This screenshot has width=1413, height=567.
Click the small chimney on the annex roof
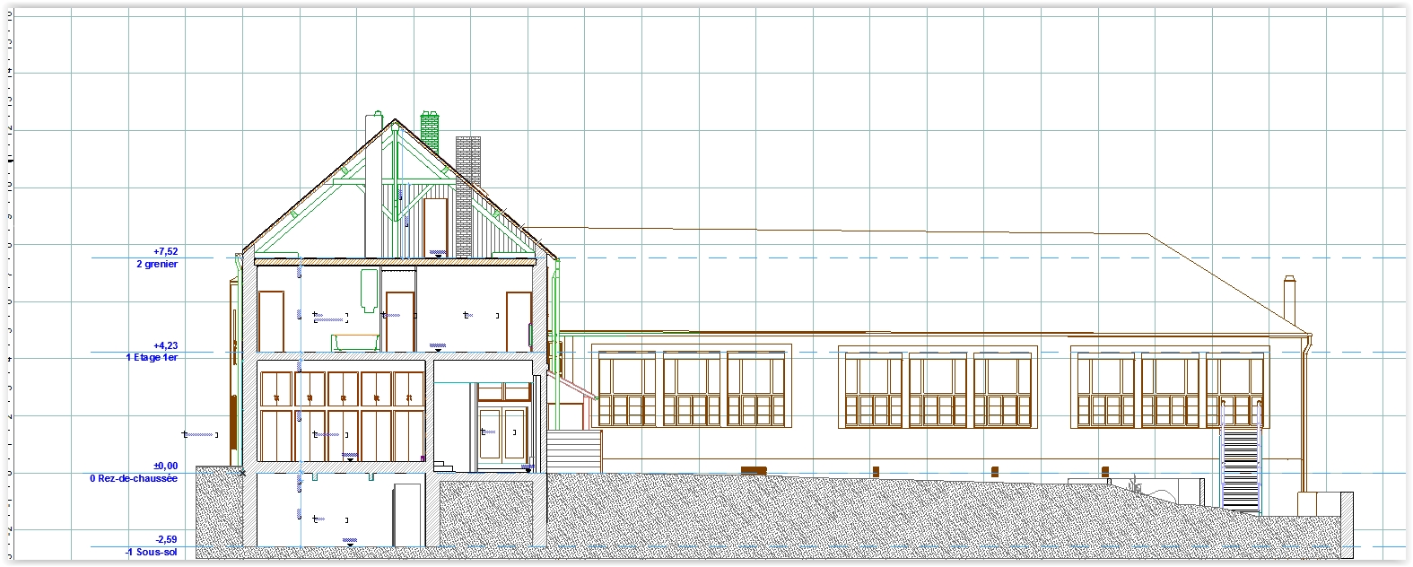(x=1289, y=299)
